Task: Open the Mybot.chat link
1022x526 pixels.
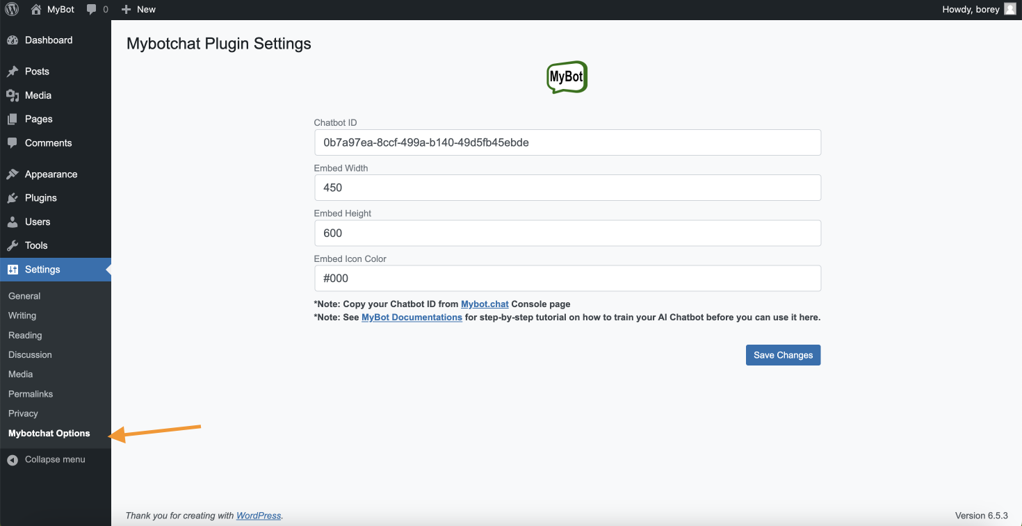Action: point(485,304)
